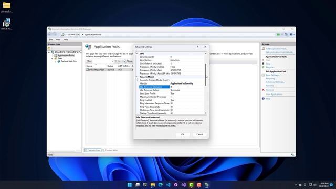Select the Limit Action property
The height and width of the screenshot is (189, 336).
[x=172, y=60]
